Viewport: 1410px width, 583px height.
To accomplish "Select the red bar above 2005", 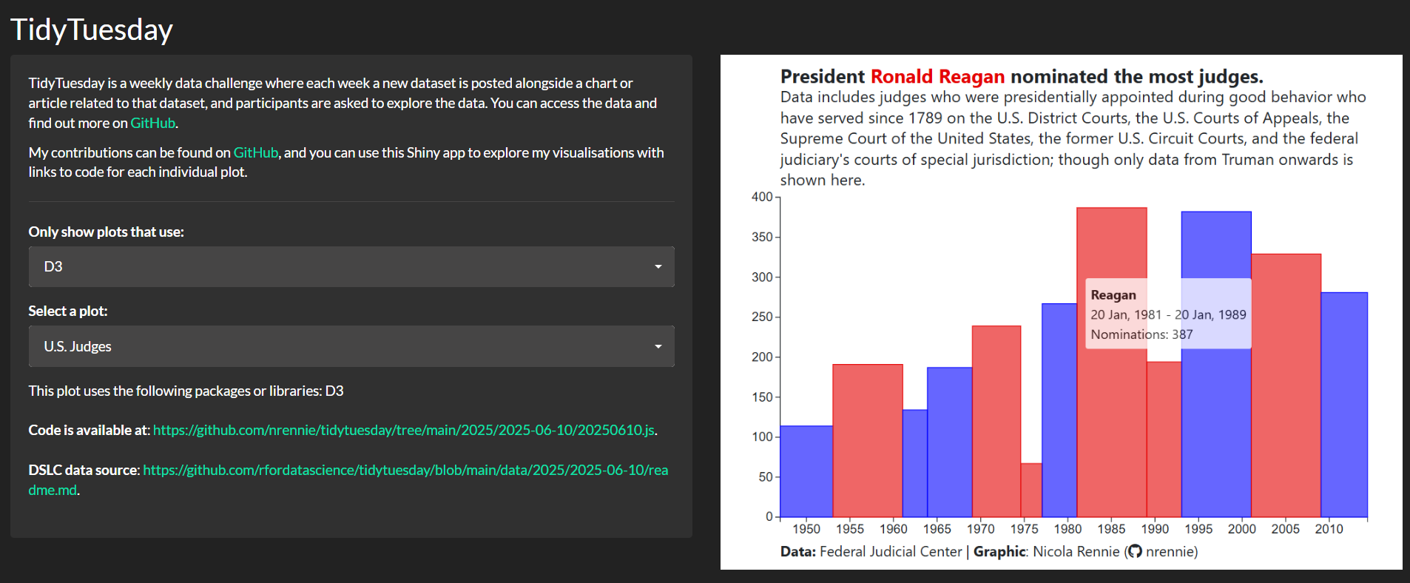I will 1285,385.
